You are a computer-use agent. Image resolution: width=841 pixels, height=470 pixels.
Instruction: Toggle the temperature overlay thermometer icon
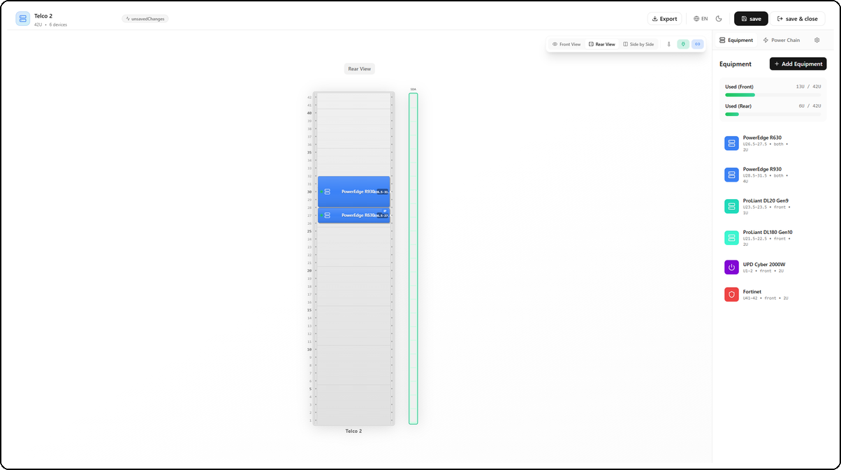pyautogui.click(x=668, y=44)
